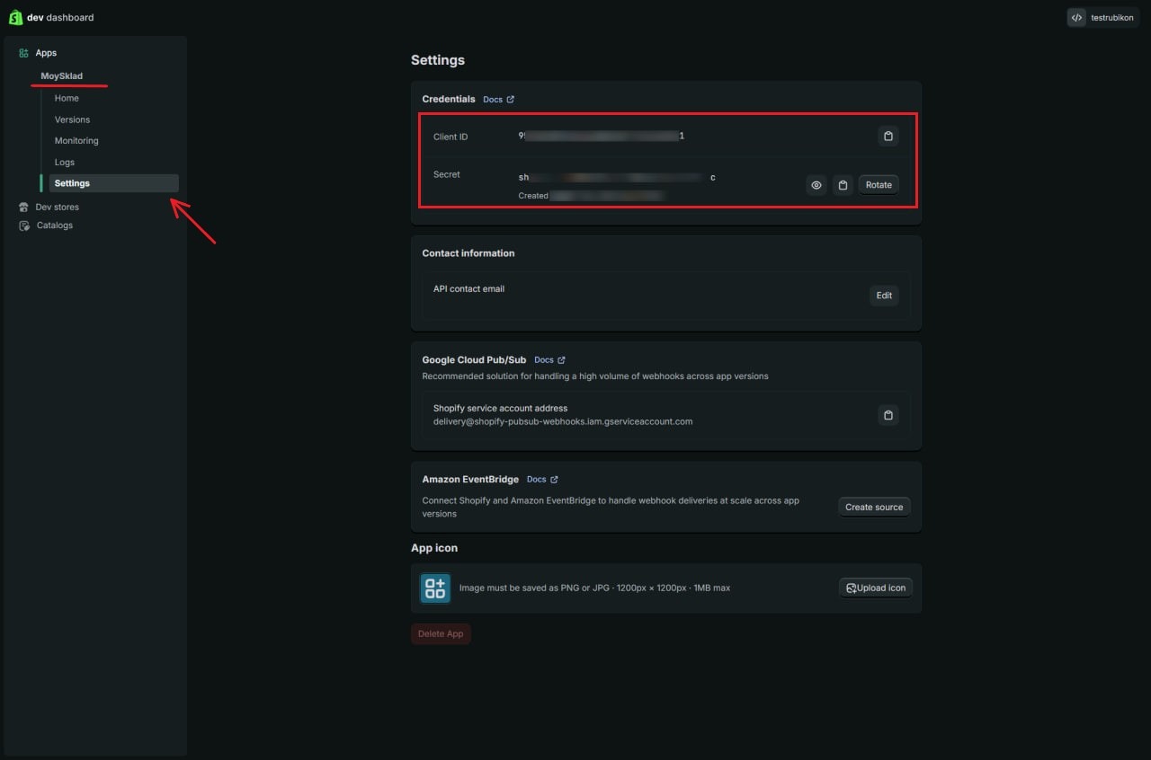Click the Secret label
The image size is (1151, 760).
(x=447, y=174)
